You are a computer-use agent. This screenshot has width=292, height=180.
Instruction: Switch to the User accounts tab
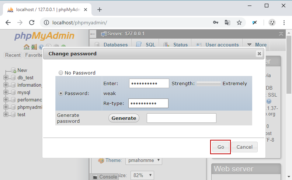(217, 45)
